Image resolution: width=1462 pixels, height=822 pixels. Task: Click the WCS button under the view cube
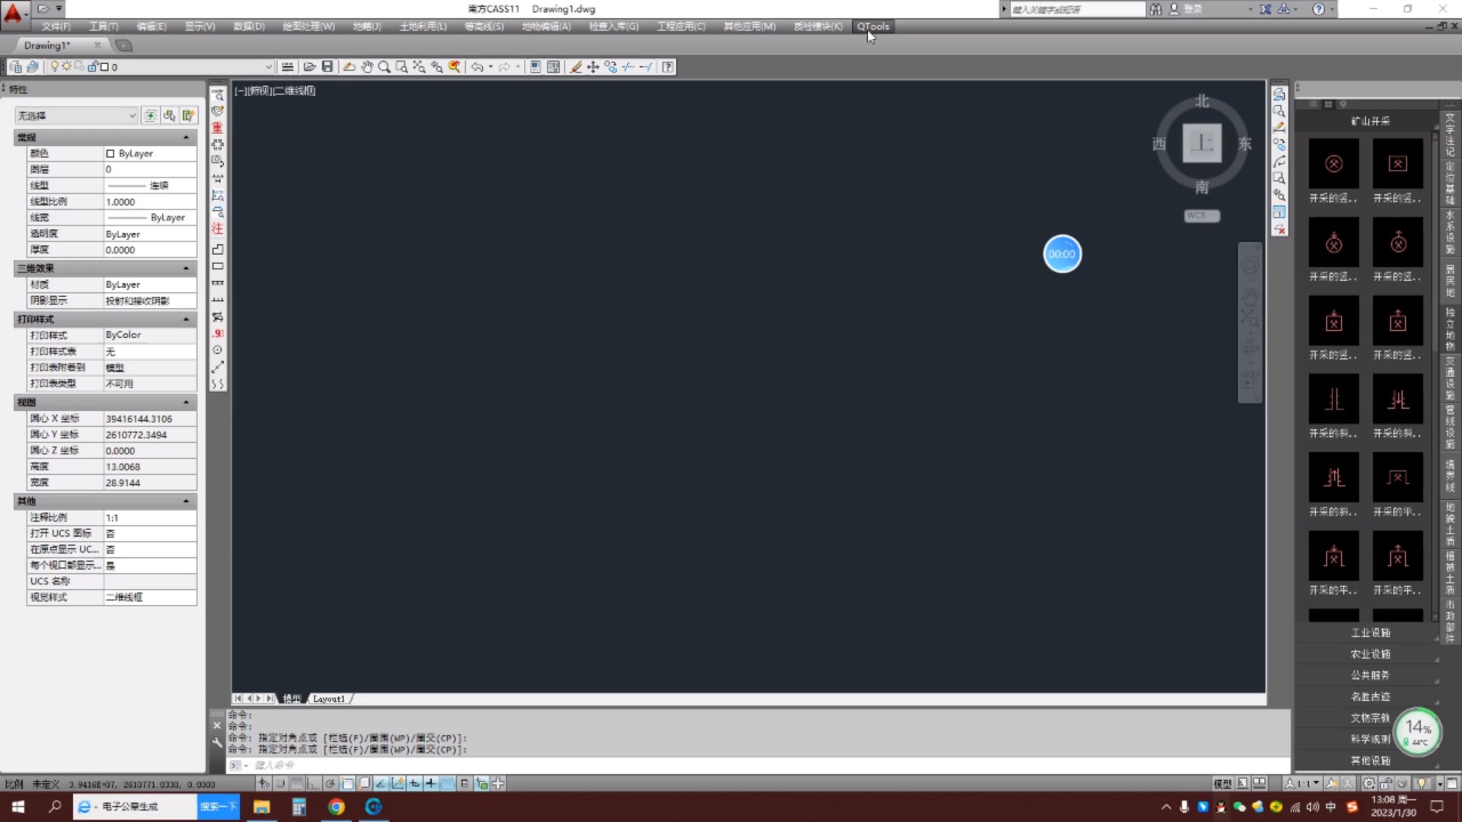1202,216
